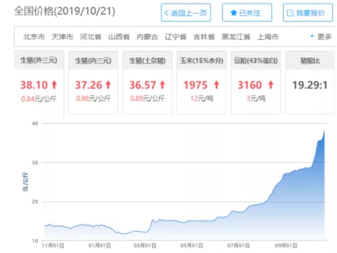Click the chart peak at the right end
337x253 pixels.
pos(324,131)
